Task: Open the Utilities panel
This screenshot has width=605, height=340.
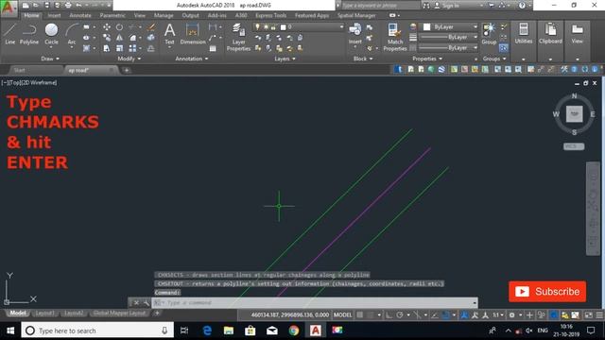Action: click(524, 34)
